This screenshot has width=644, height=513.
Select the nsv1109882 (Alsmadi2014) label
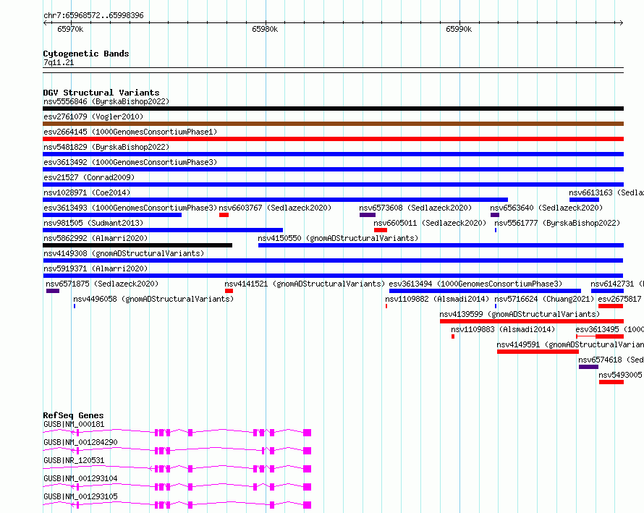(x=437, y=299)
